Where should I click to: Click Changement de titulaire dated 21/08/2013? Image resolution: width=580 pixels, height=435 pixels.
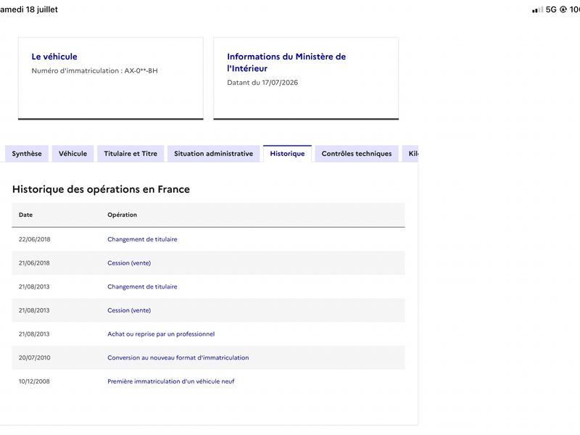pos(142,286)
